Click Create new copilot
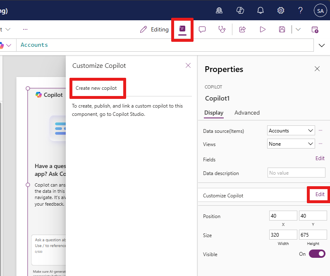This screenshot has width=330, height=276. [x=96, y=88]
